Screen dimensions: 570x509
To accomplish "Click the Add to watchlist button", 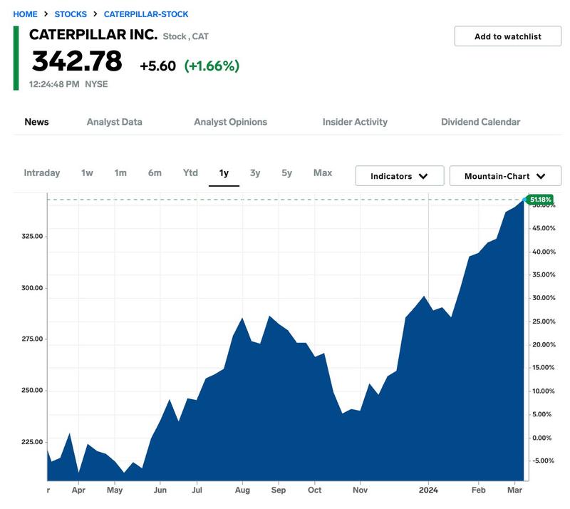I will [x=507, y=36].
